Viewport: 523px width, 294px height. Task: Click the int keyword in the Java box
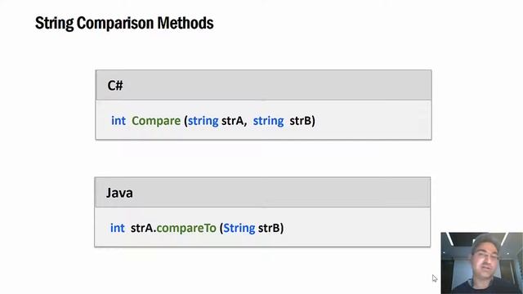tap(118, 228)
